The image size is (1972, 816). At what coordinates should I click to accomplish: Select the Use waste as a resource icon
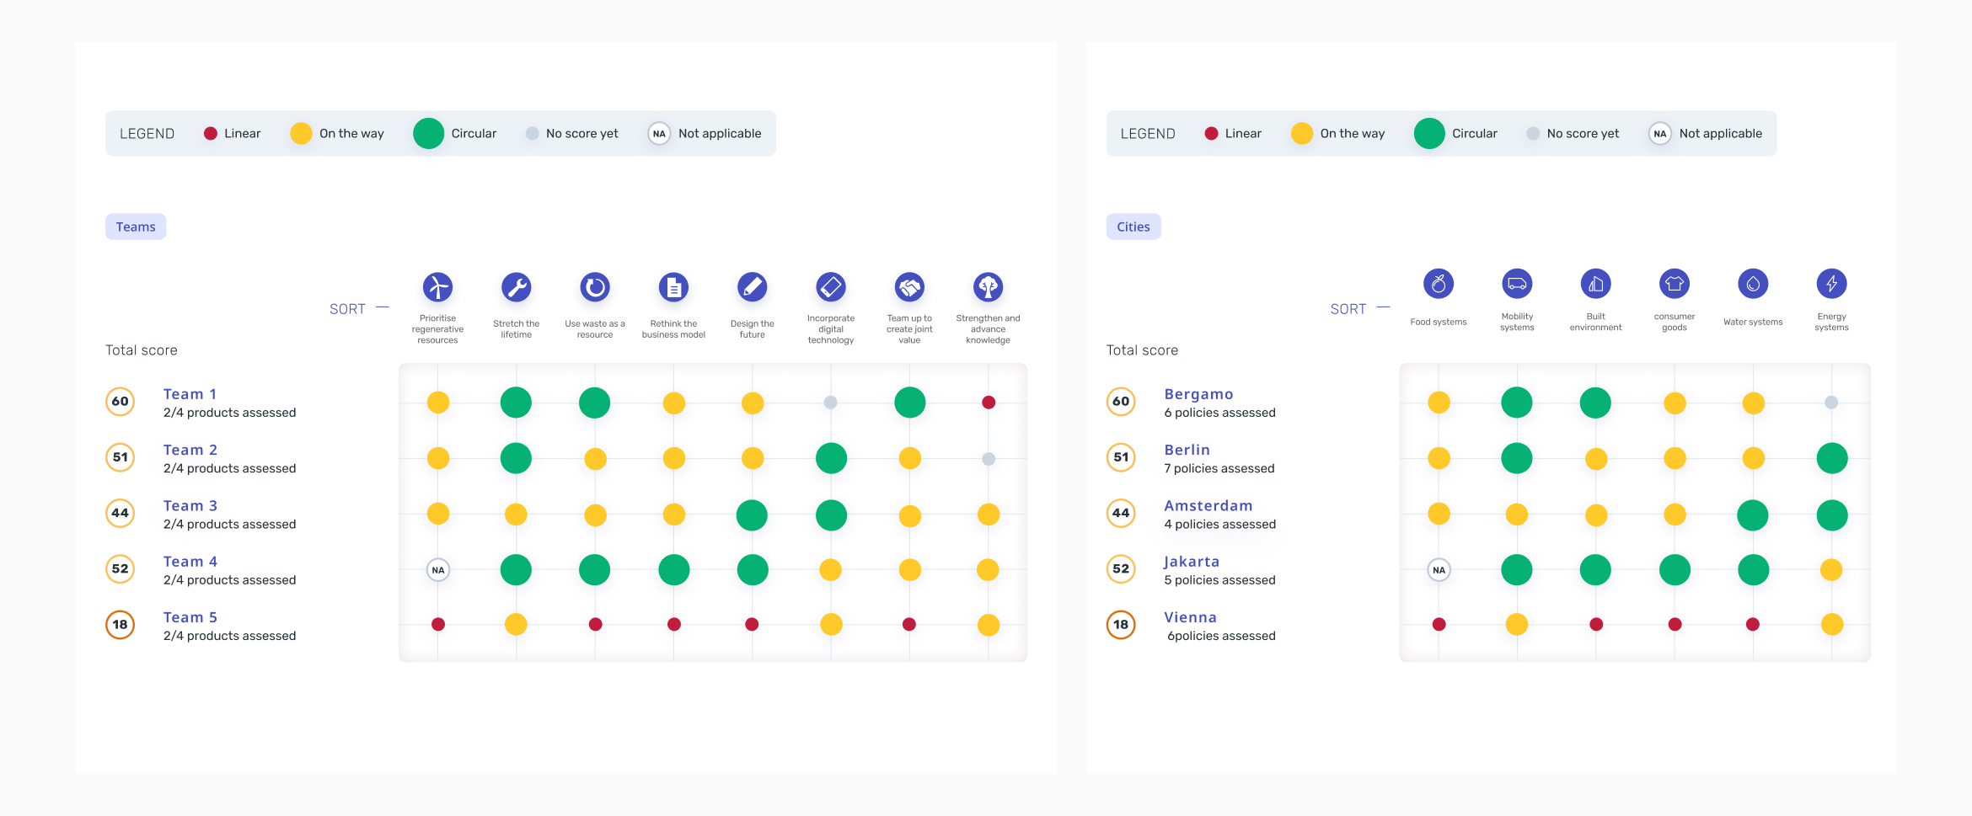point(595,287)
